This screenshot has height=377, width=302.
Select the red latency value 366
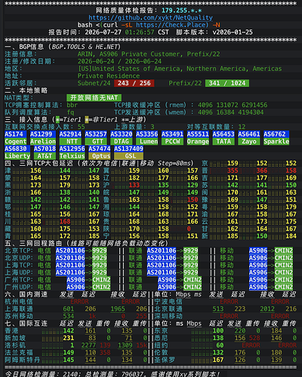[262, 170]
